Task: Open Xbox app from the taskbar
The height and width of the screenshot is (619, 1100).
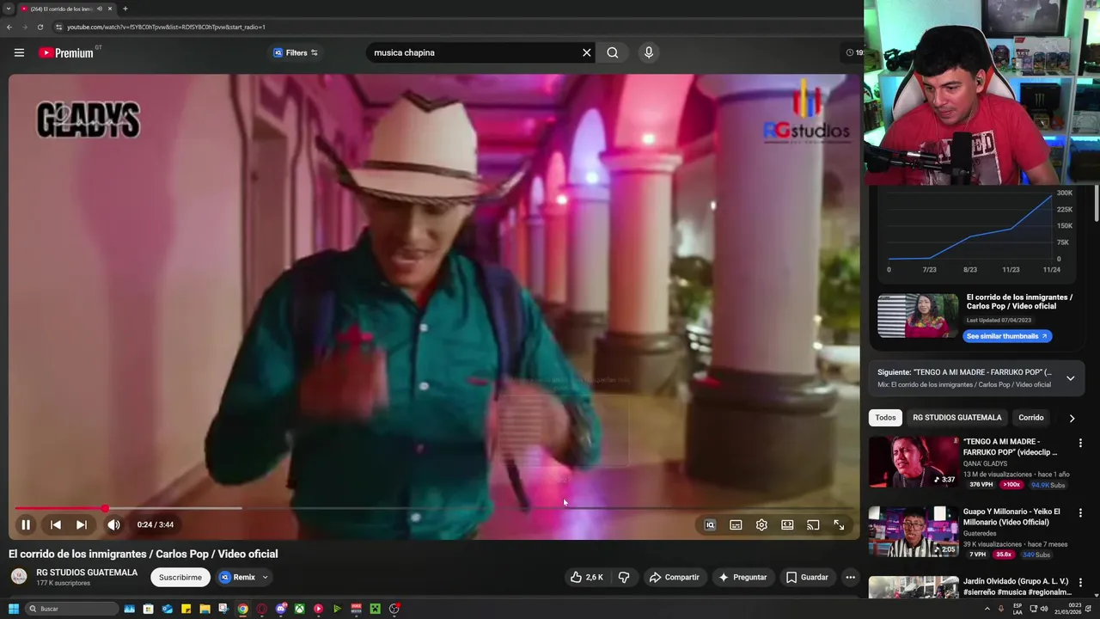Action: (x=299, y=609)
